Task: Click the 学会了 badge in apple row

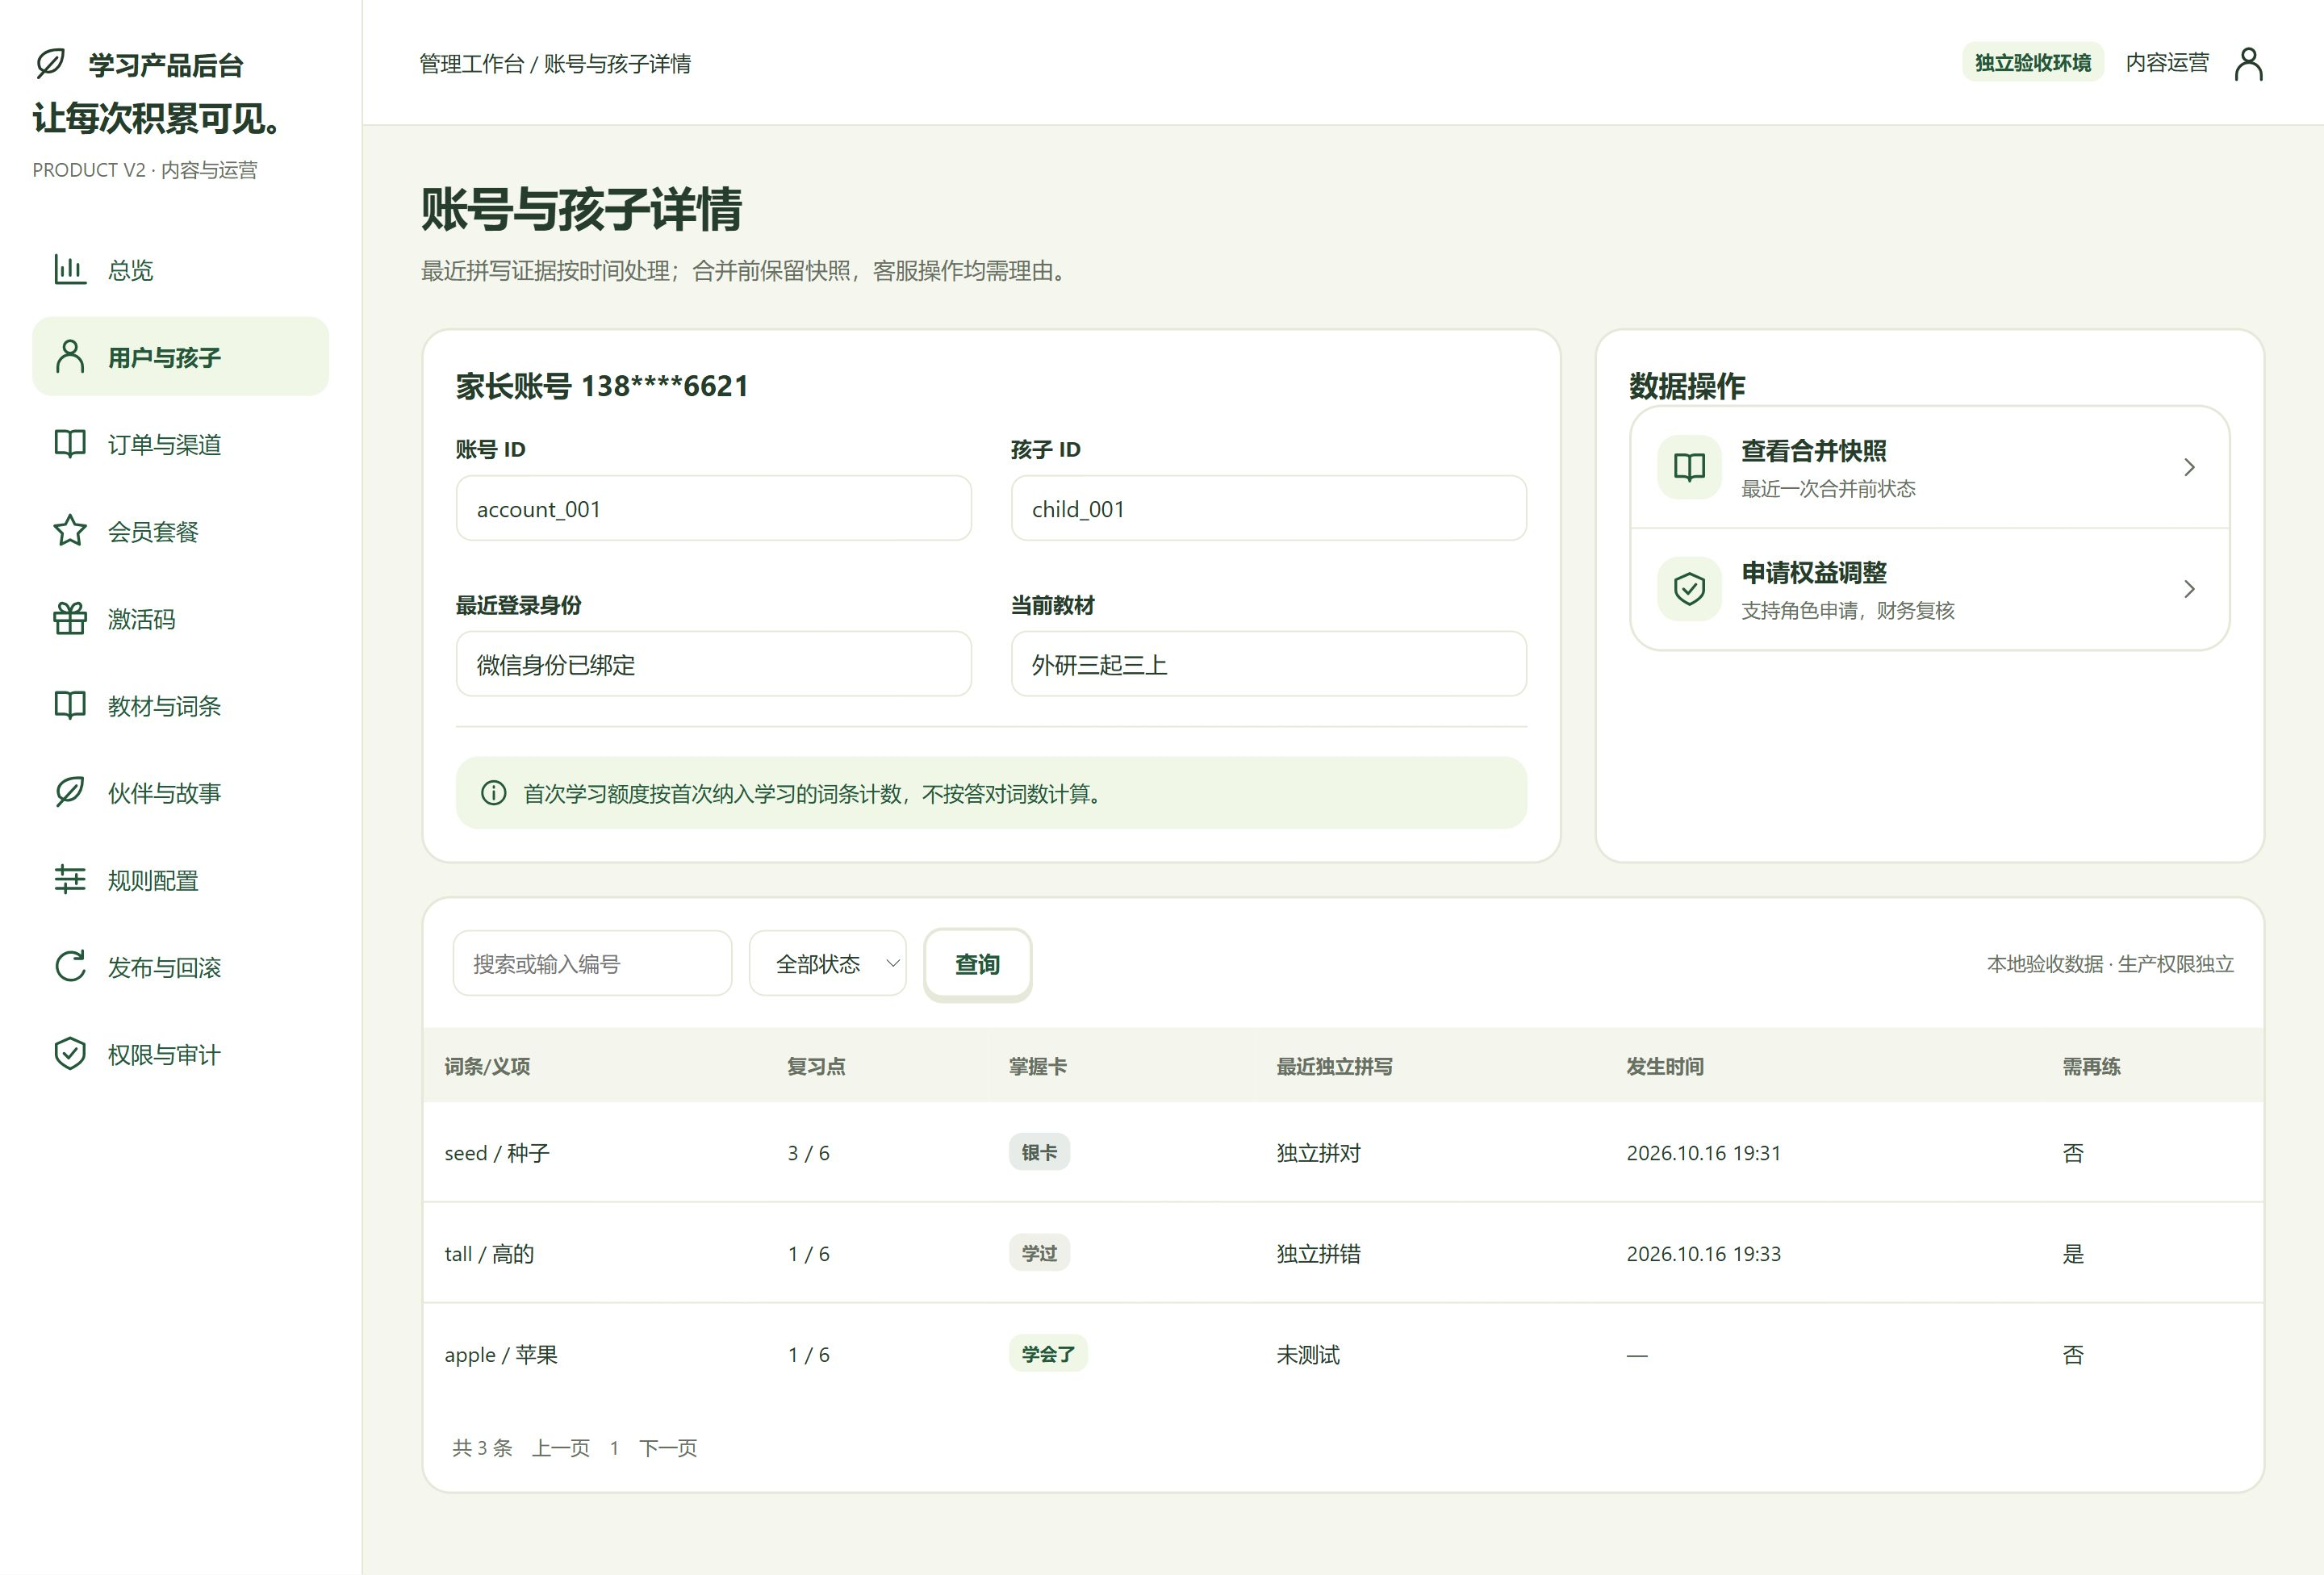Action: 1047,1354
